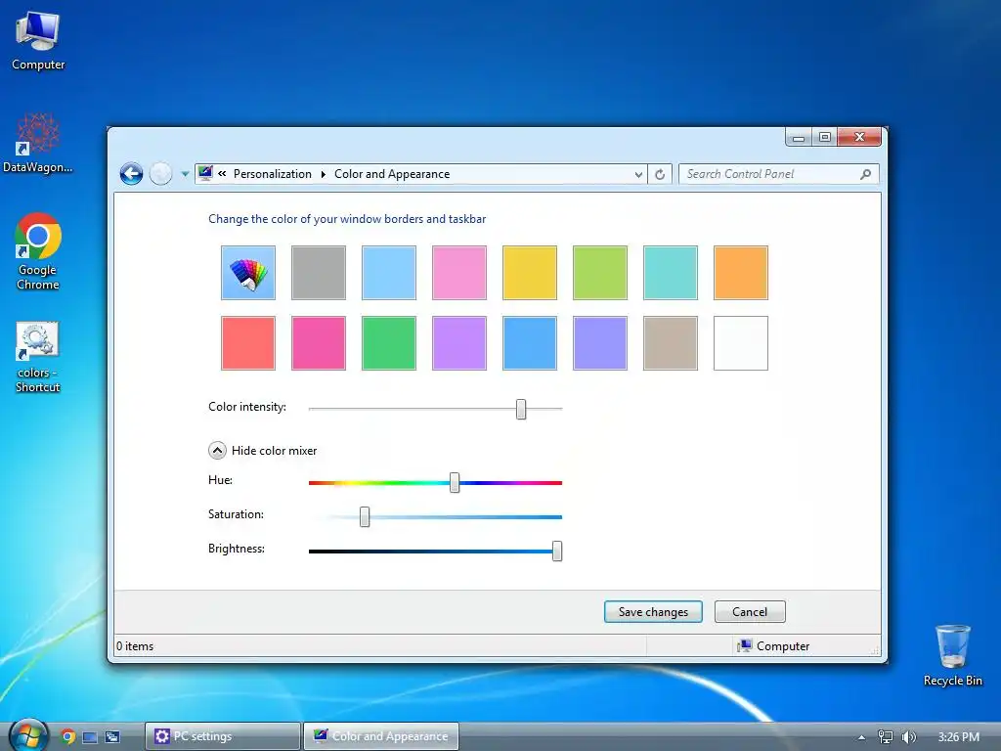Viewport: 1001px width, 751px height.
Task: Pick the violet purple swatch
Action: (x=459, y=343)
